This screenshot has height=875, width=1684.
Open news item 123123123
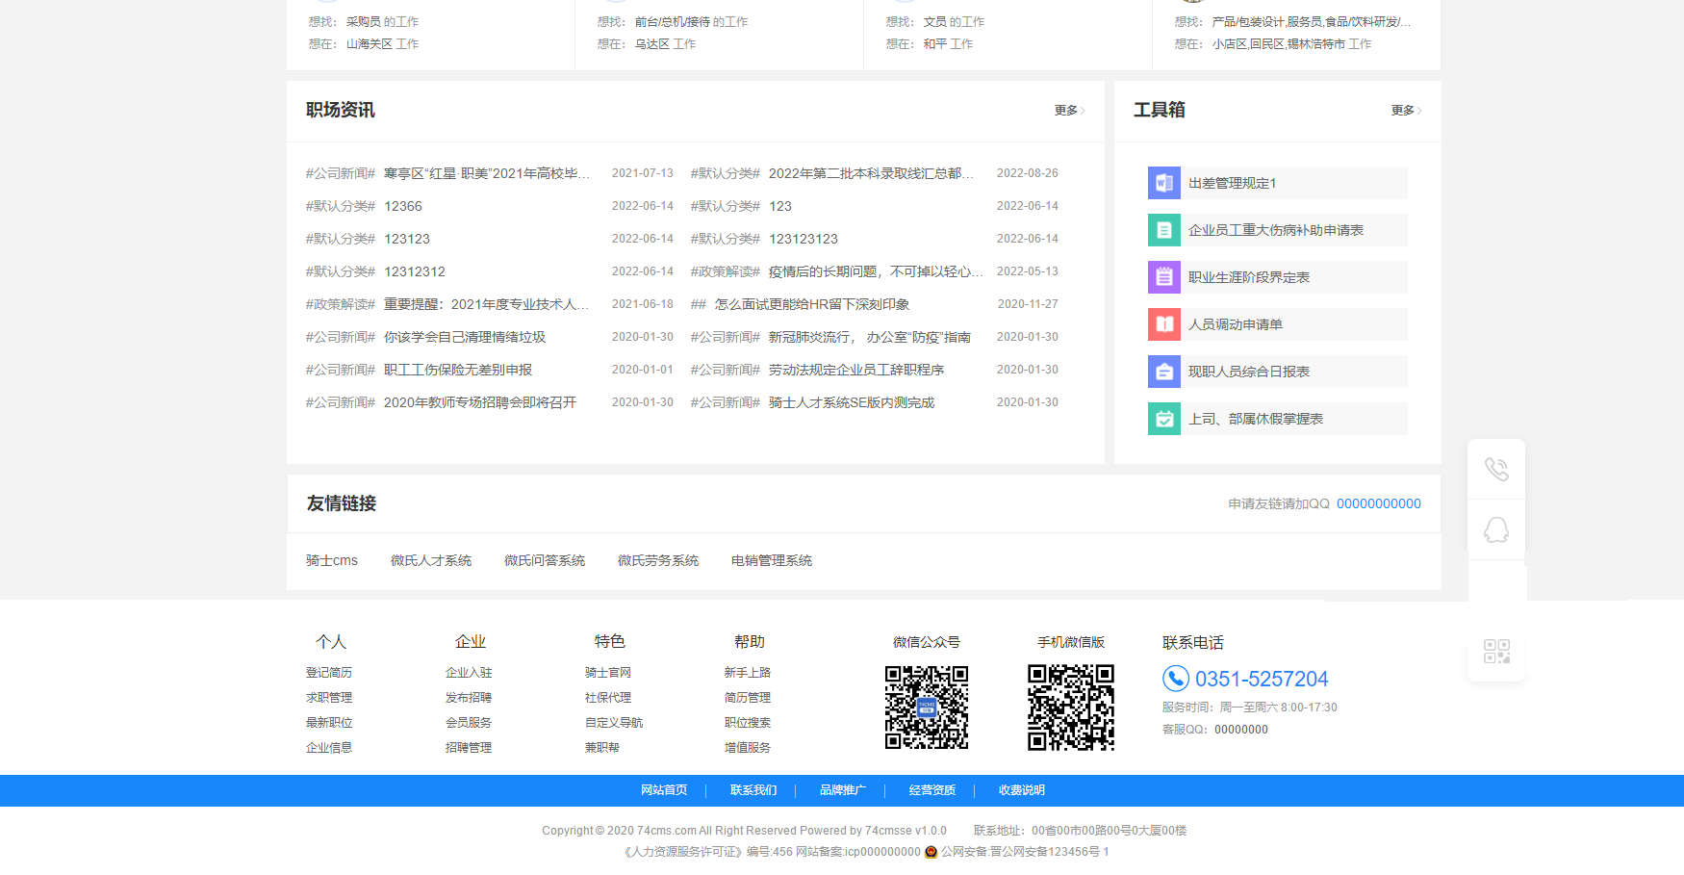[x=804, y=239]
